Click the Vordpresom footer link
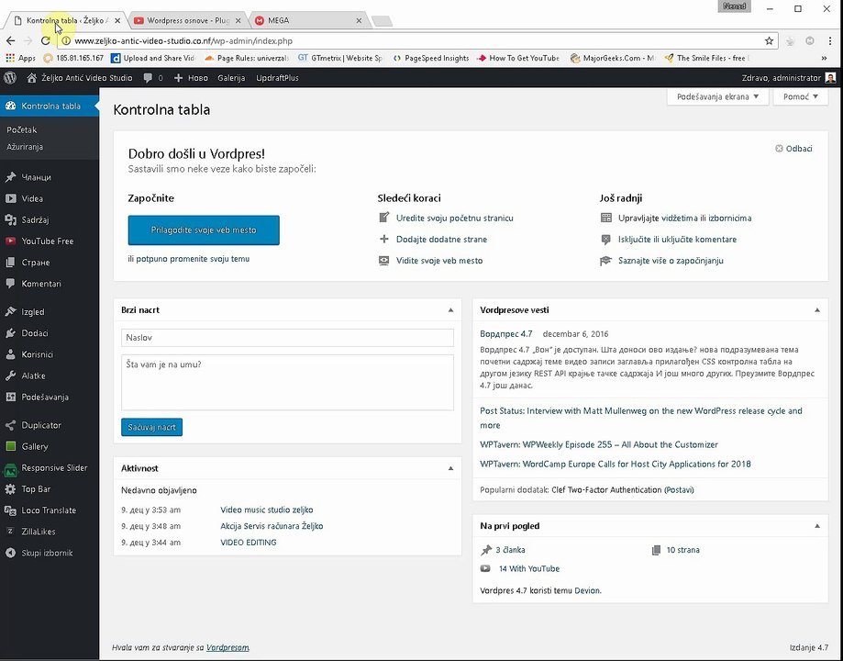843x661 pixels. 228,647
